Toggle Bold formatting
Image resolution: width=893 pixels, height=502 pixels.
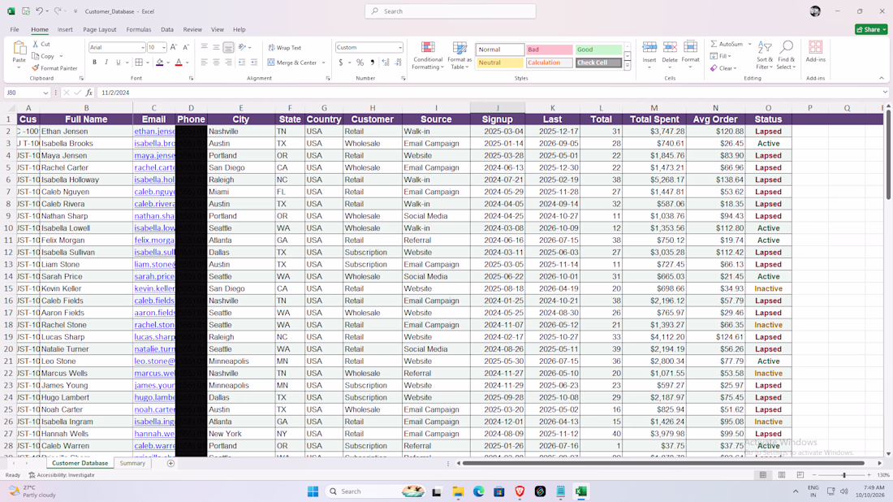[x=94, y=63]
